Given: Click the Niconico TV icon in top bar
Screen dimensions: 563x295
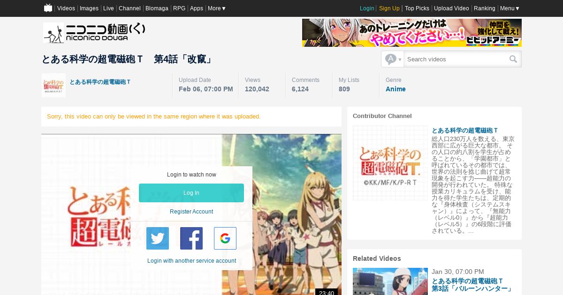Looking at the screenshot, I should [x=48, y=8].
